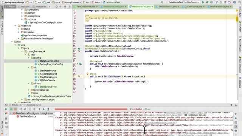This screenshot has height=136, width=242.
Task: Switch to FakeDataSource.java tab
Action: [x=86, y=7]
